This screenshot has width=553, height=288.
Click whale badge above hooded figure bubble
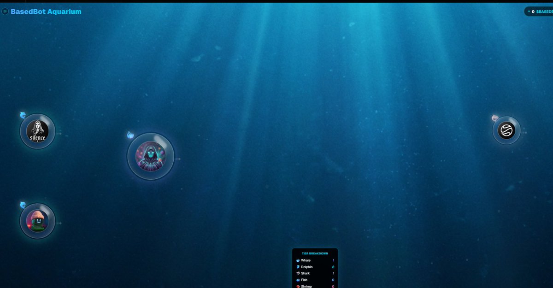[x=130, y=135]
